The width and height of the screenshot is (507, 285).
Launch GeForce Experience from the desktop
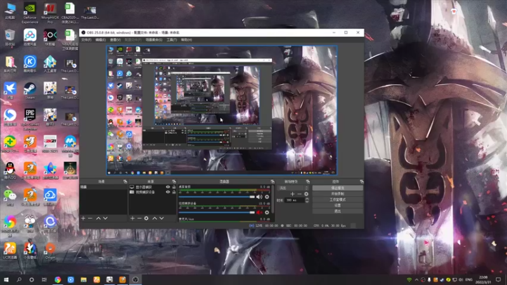(x=30, y=13)
